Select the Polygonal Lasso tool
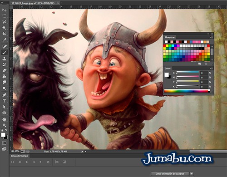227x177 pixels. [4, 22]
